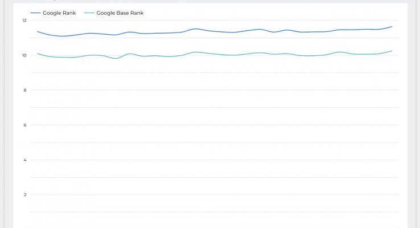Click the leftmost point of the Google Base Rank line
The image size is (420, 228).
click(x=38, y=54)
